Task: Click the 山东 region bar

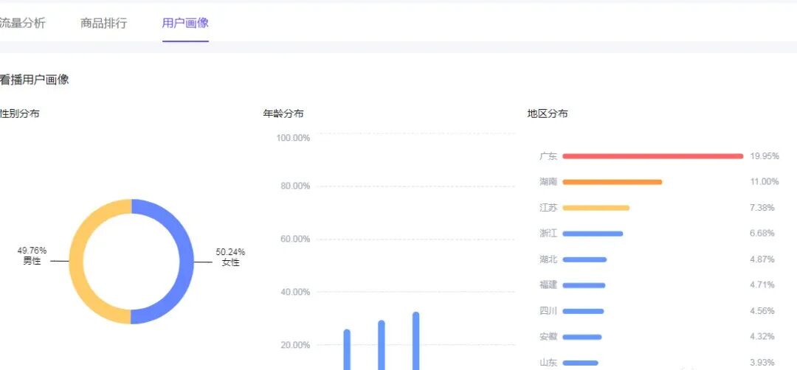Action: [x=581, y=363]
